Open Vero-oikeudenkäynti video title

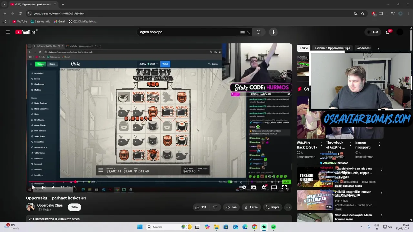(x=353, y=217)
